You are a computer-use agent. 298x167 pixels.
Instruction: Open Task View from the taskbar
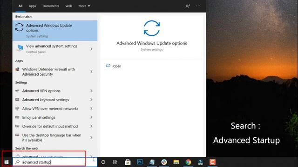tap(115, 162)
